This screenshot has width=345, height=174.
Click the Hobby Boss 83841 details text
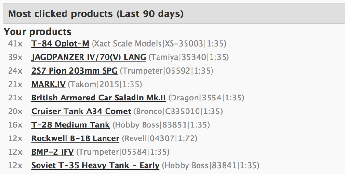[211, 165]
